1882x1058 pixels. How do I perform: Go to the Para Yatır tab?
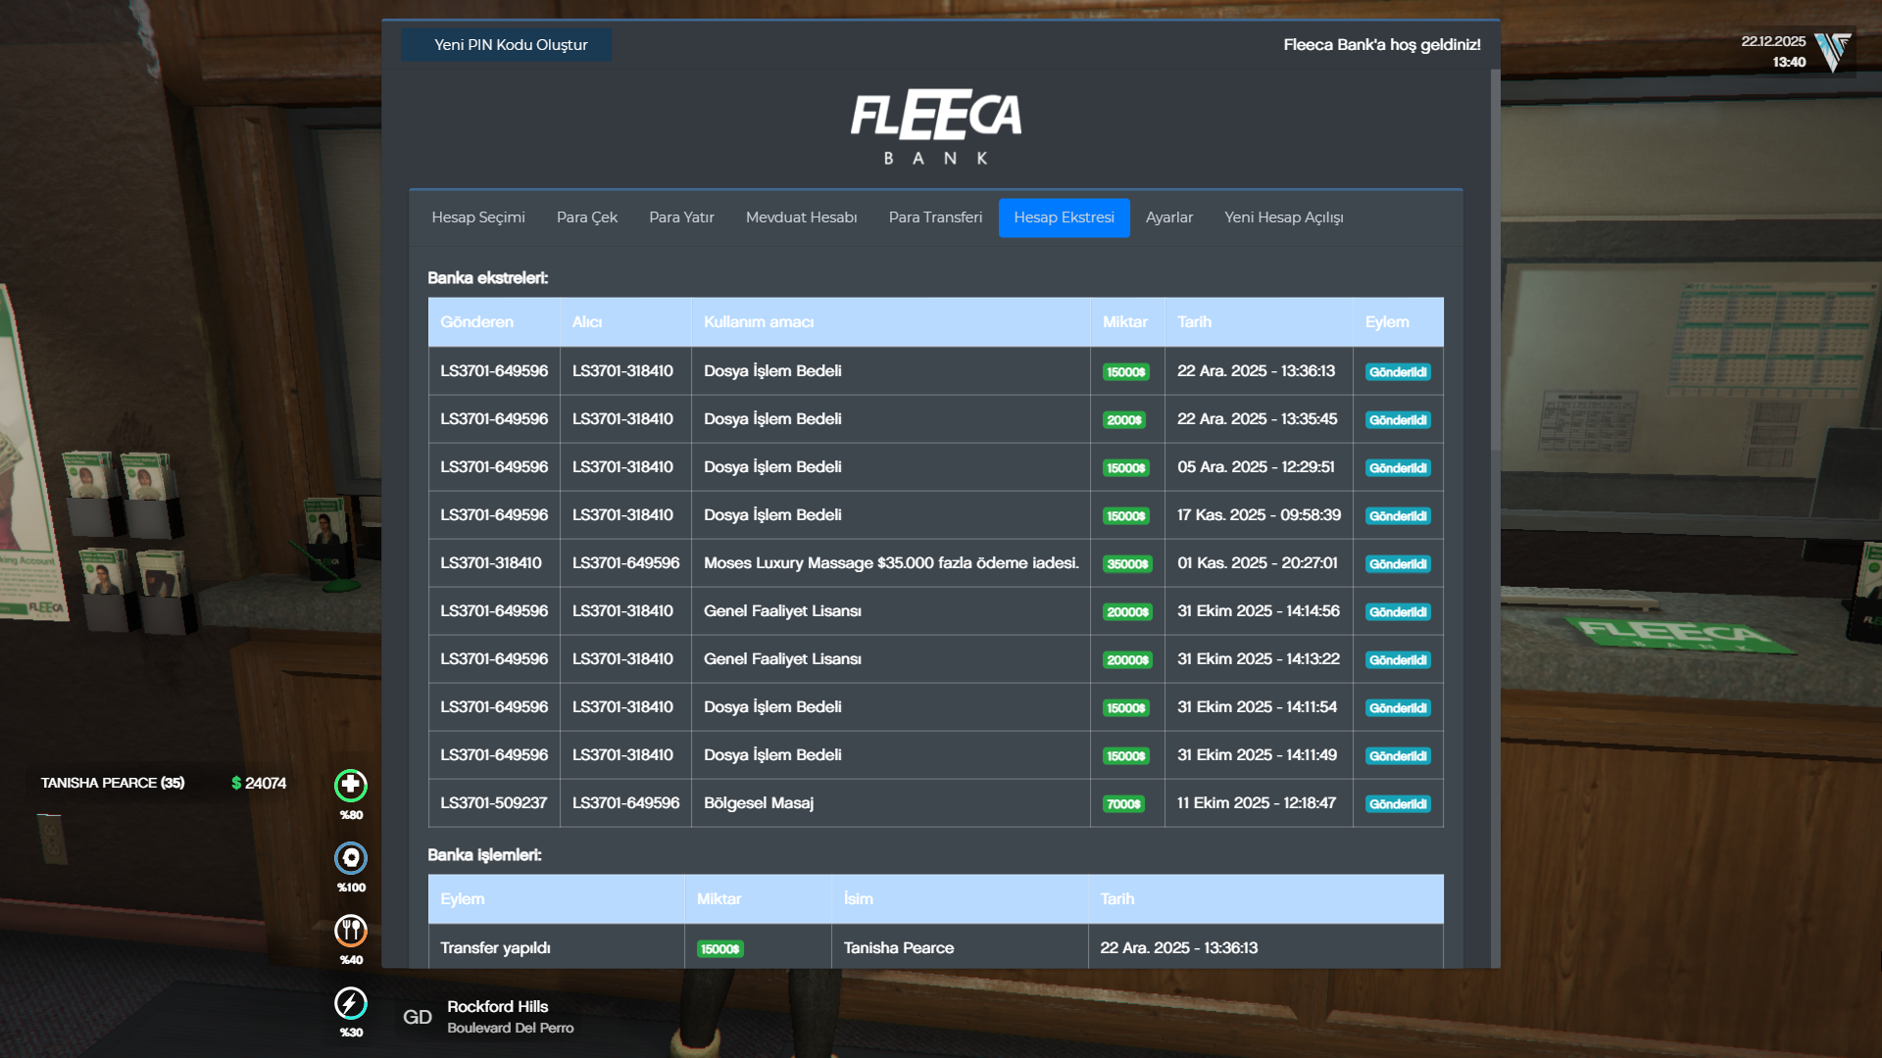681,217
